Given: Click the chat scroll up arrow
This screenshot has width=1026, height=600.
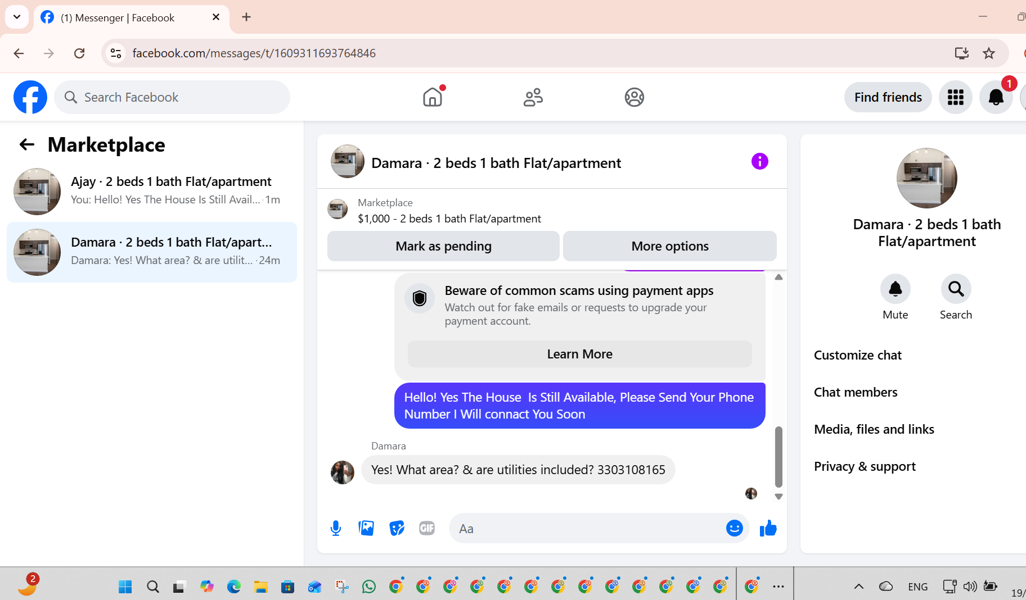Looking at the screenshot, I should pos(778,277).
